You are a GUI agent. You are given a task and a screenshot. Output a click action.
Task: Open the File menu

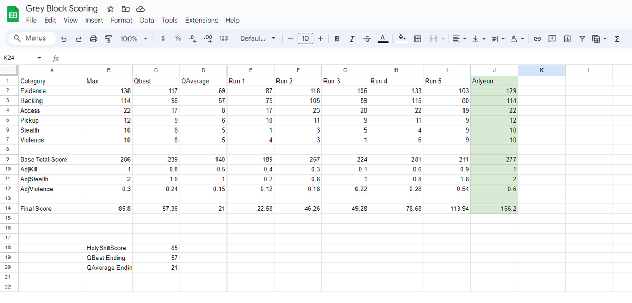[x=32, y=21]
